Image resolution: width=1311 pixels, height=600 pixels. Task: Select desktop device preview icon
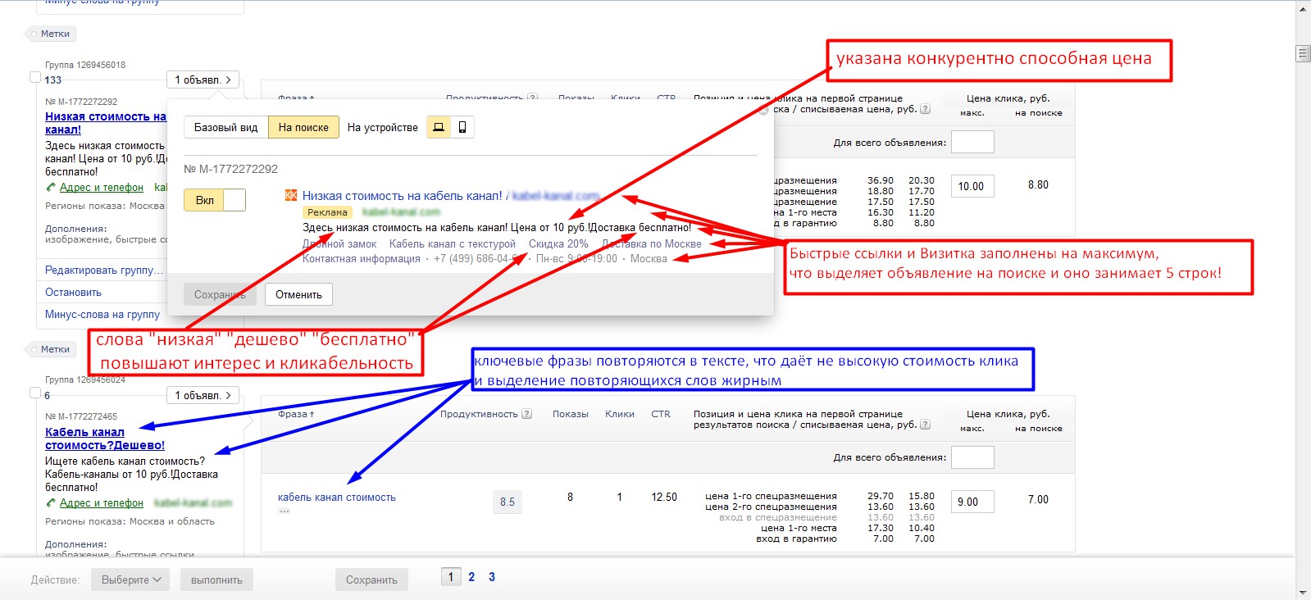coord(439,127)
